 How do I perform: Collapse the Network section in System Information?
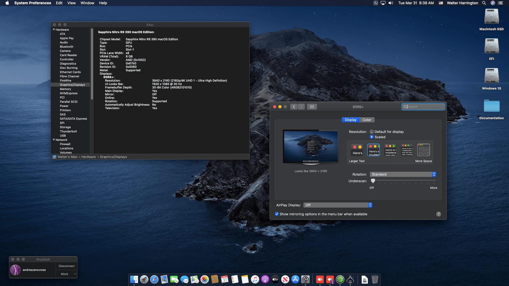[54, 140]
